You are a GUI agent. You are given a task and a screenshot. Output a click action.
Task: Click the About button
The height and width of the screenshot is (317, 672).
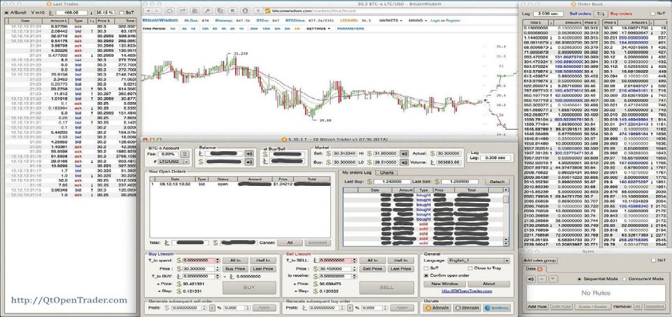click(x=489, y=284)
